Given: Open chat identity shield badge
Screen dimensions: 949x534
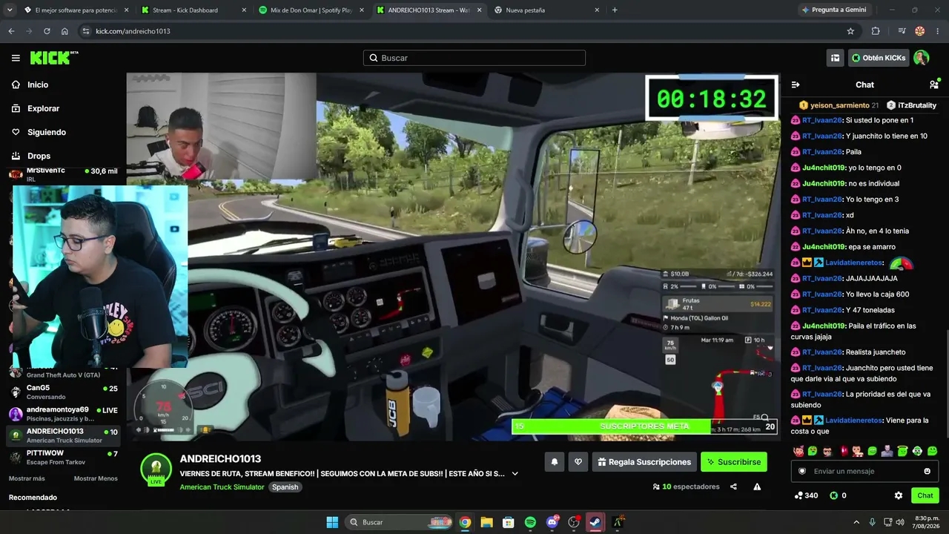Looking at the screenshot, I should pyautogui.click(x=801, y=471).
